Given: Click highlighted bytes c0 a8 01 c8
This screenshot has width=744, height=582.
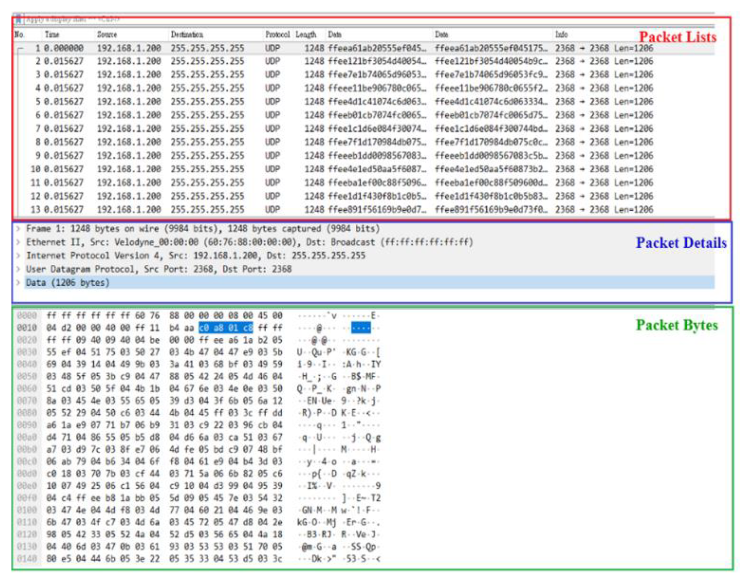Looking at the screenshot, I should point(226,328).
